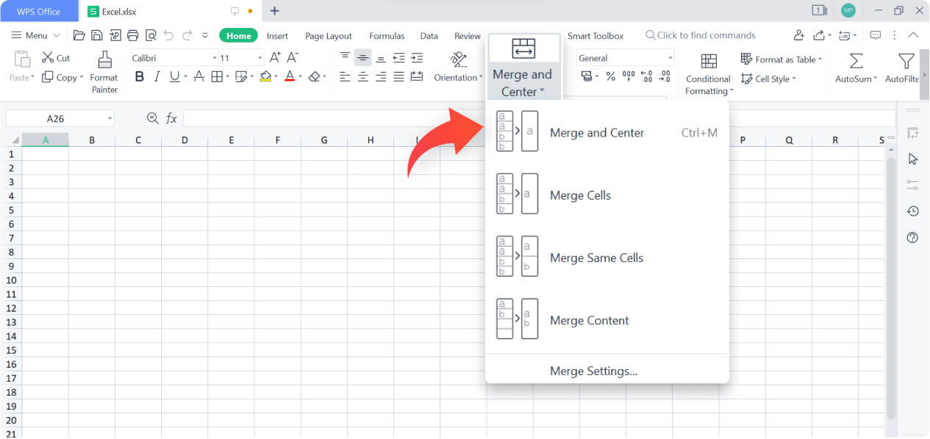This screenshot has height=439, width=930.
Task: Select the Increase Font Size icon
Action: tap(273, 57)
